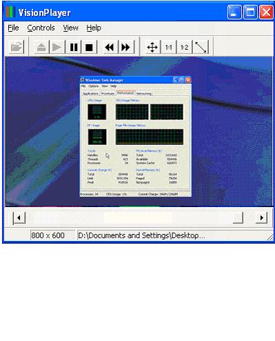The image size is (275, 341).
Task: Click the seek bar slider thumb
Action: (238, 217)
